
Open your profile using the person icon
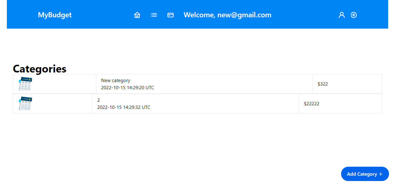(341, 15)
